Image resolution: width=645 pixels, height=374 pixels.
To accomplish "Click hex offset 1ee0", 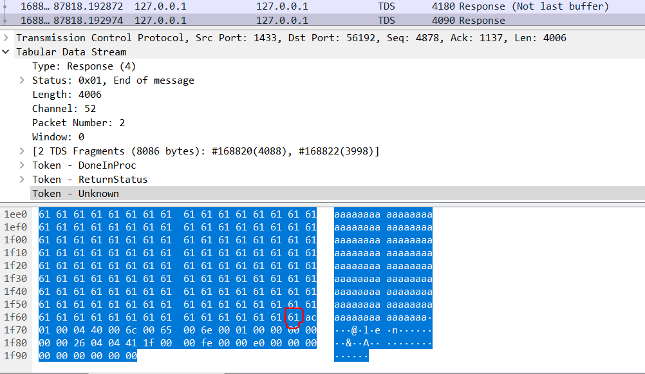I will click(15, 214).
